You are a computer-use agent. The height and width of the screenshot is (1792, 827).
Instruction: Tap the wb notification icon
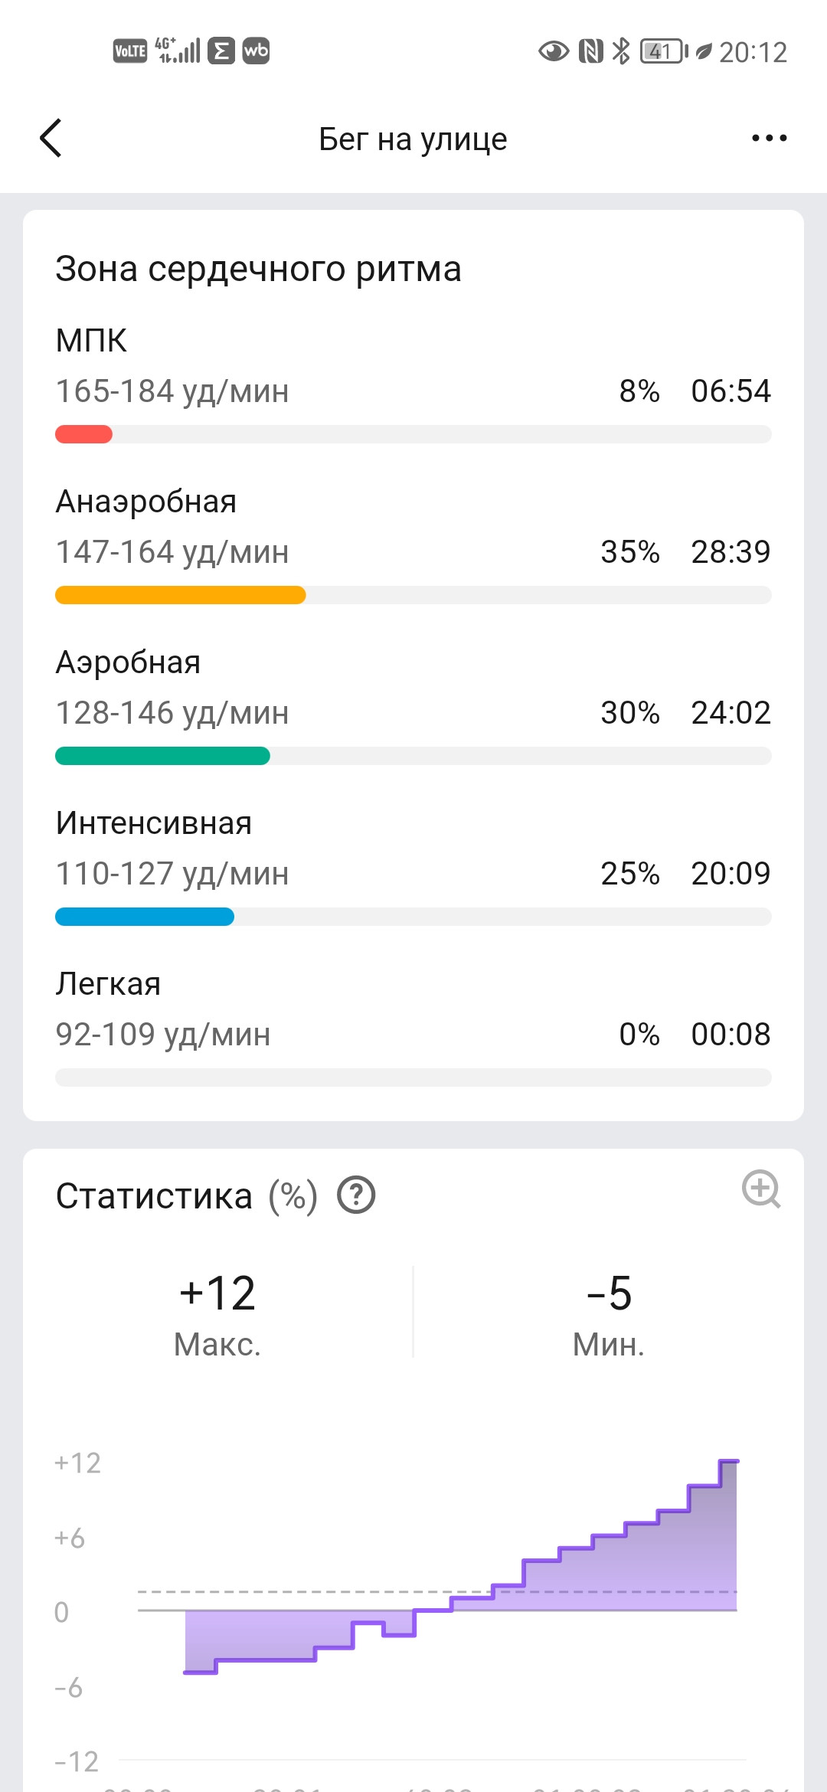click(x=256, y=51)
